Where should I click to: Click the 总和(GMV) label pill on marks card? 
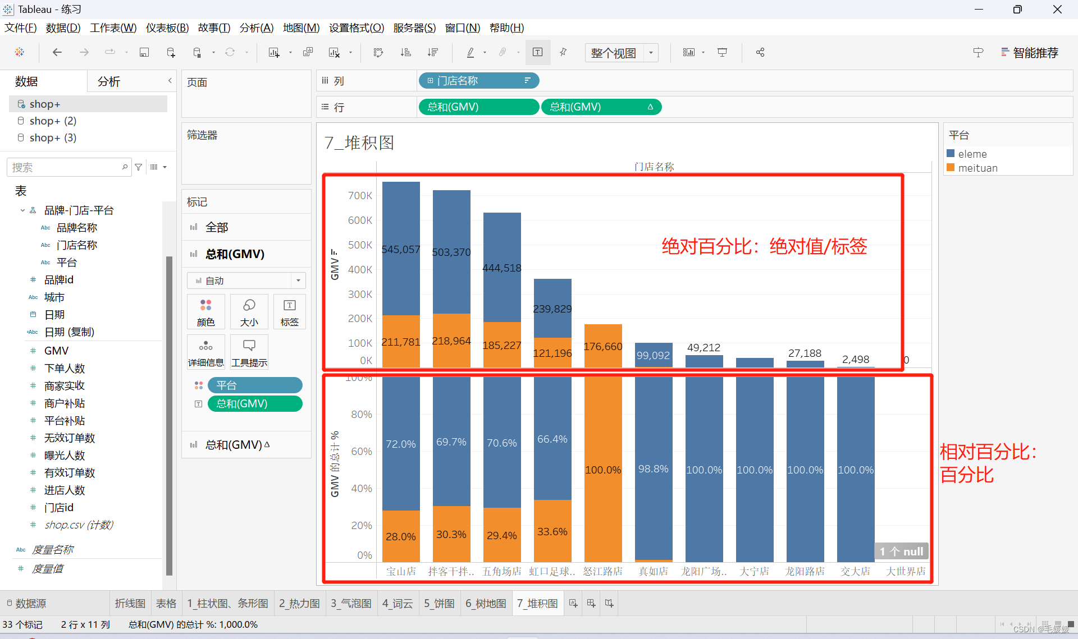[255, 403]
